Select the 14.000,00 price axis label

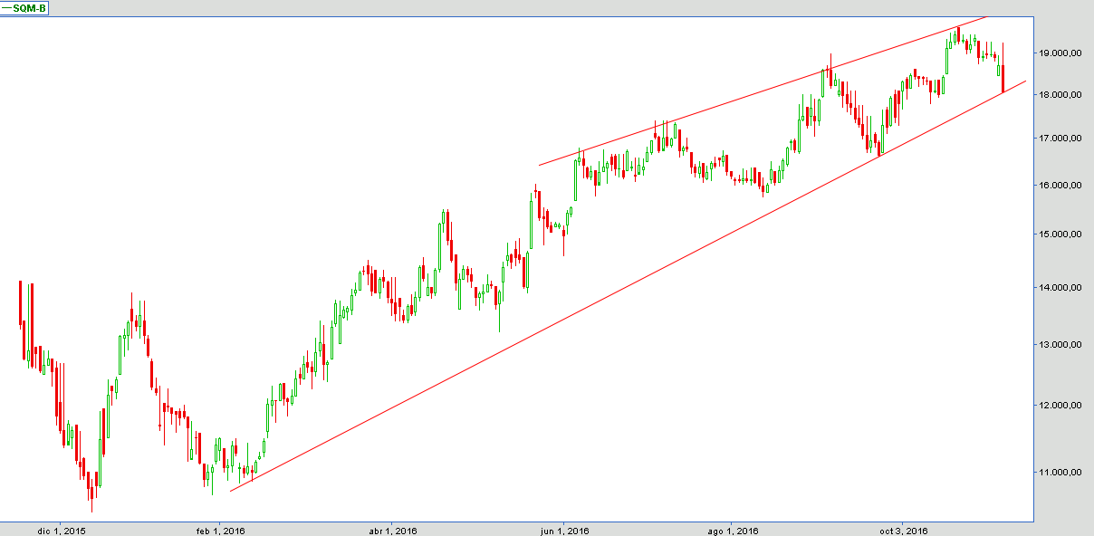[1061, 288]
